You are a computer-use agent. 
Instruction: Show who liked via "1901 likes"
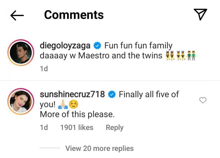coord(76,127)
